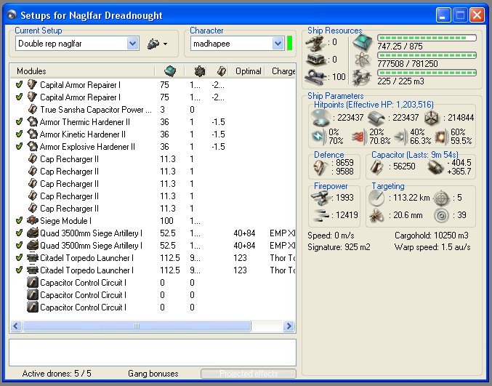This screenshot has height=386, width=492.
Task: Click the Siege Module I module icon
Action: [32, 220]
